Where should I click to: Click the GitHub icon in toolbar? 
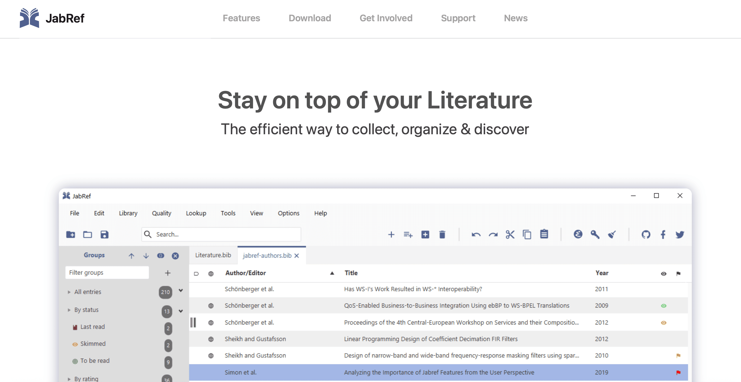click(646, 235)
